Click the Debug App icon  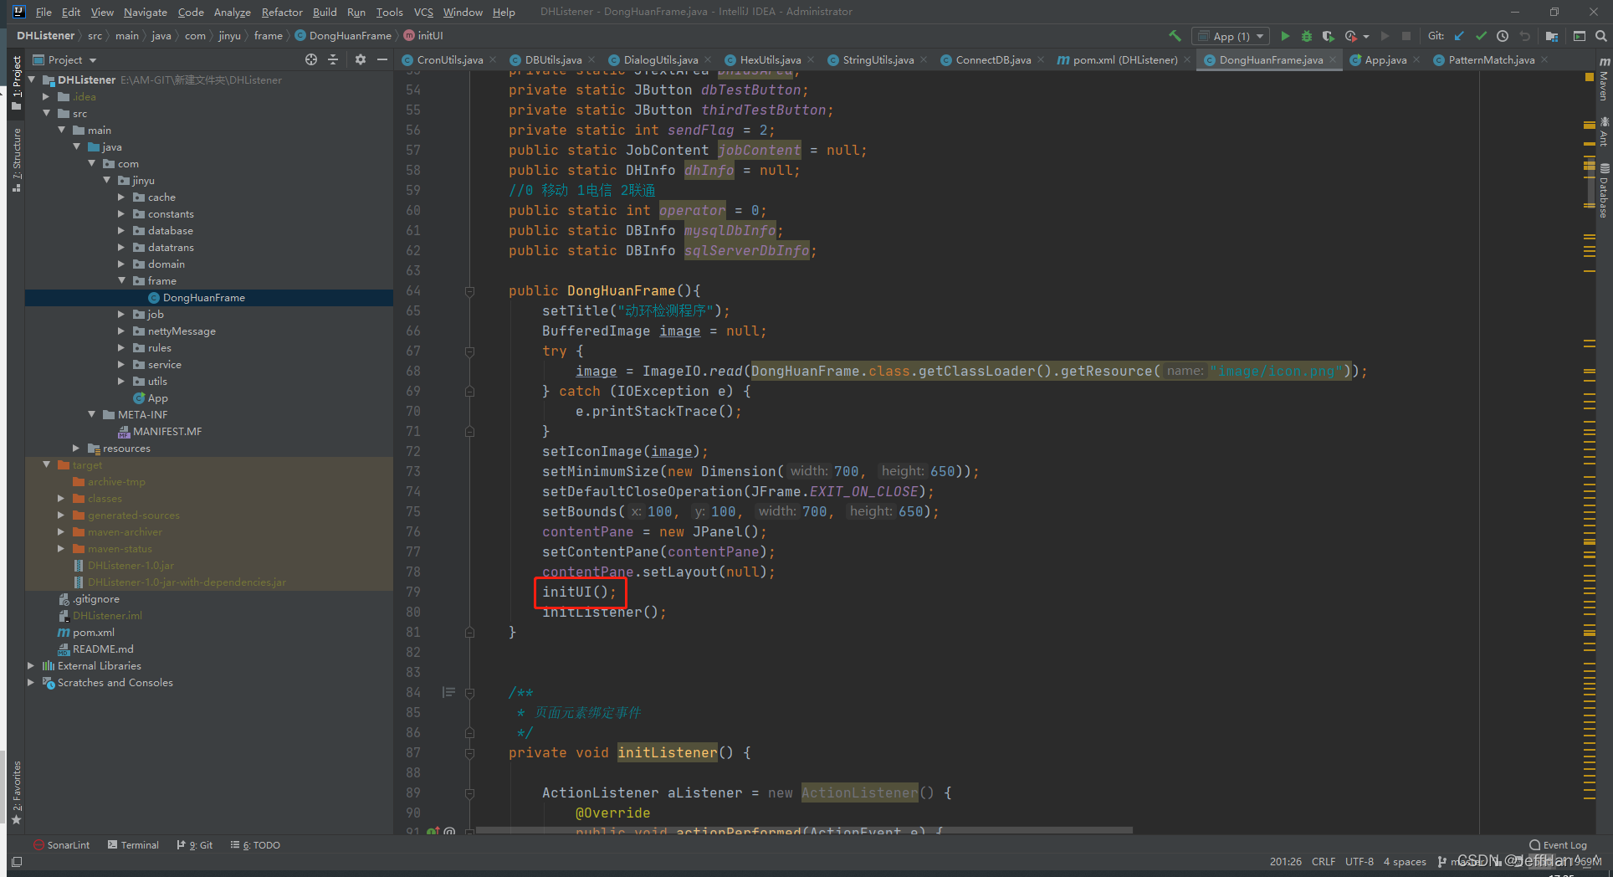[x=1307, y=36]
